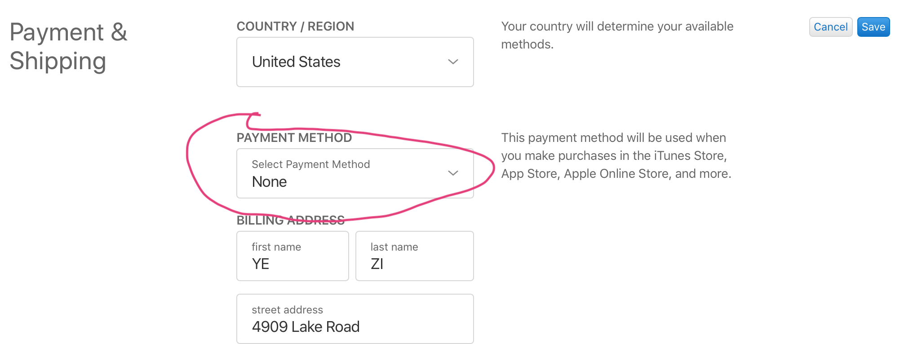This screenshot has height=344, width=913.
Task: Click the United States text
Action: click(x=296, y=62)
